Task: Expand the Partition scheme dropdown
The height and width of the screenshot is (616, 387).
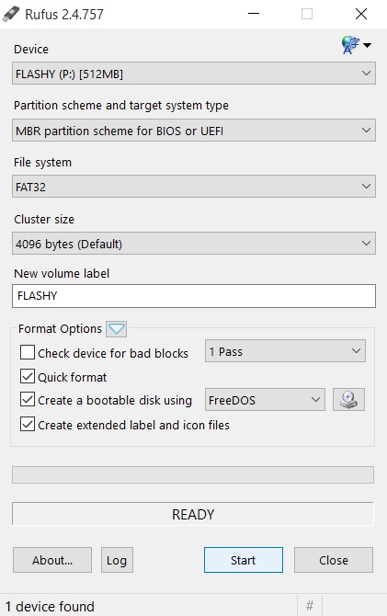Action: pos(194,131)
